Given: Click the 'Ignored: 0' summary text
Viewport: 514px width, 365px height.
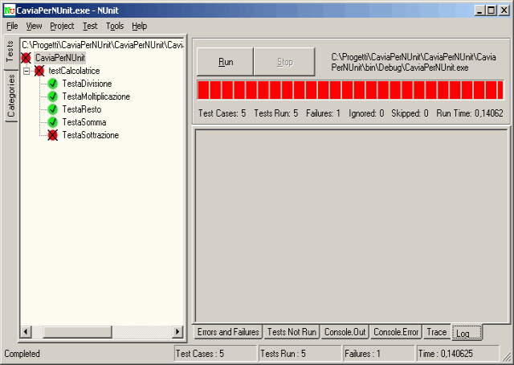Looking at the screenshot, I should pyautogui.click(x=366, y=113).
